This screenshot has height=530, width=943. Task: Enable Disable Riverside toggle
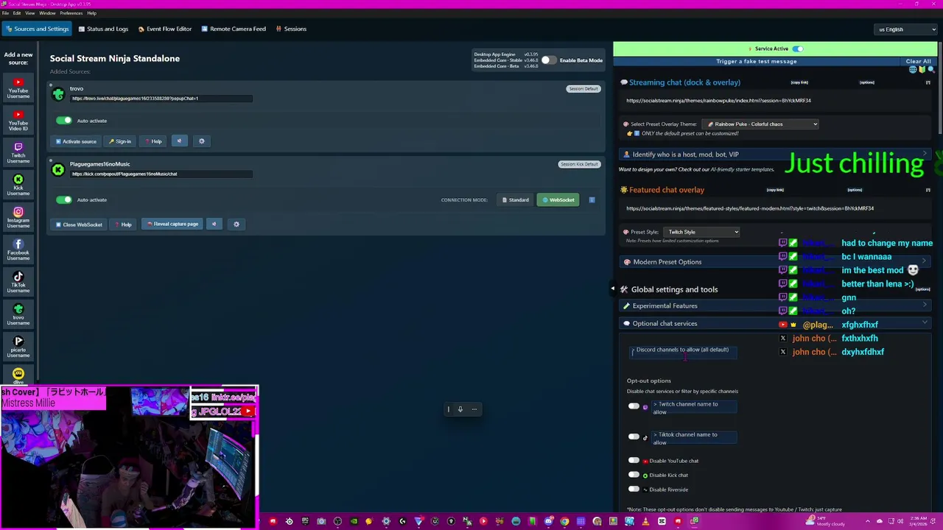[x=634, y=488]
